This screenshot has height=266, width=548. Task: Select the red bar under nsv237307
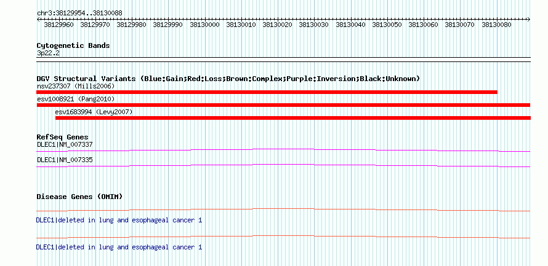(x=267, y=92)
